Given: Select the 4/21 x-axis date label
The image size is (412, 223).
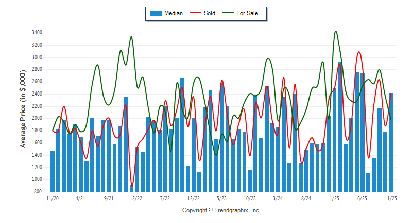Looking at the screenshot, I should [81, 198].
